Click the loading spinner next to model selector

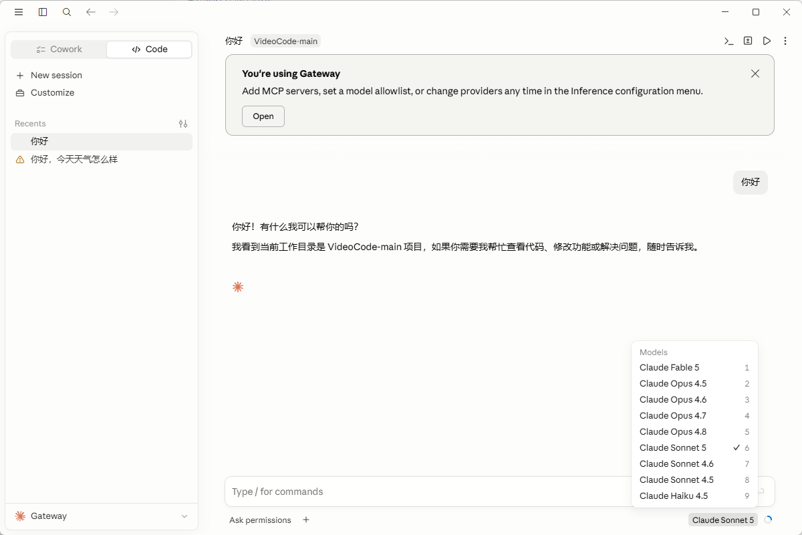click(768, 520)
